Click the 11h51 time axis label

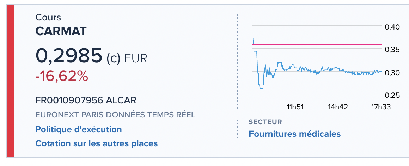tap(295, 107)
